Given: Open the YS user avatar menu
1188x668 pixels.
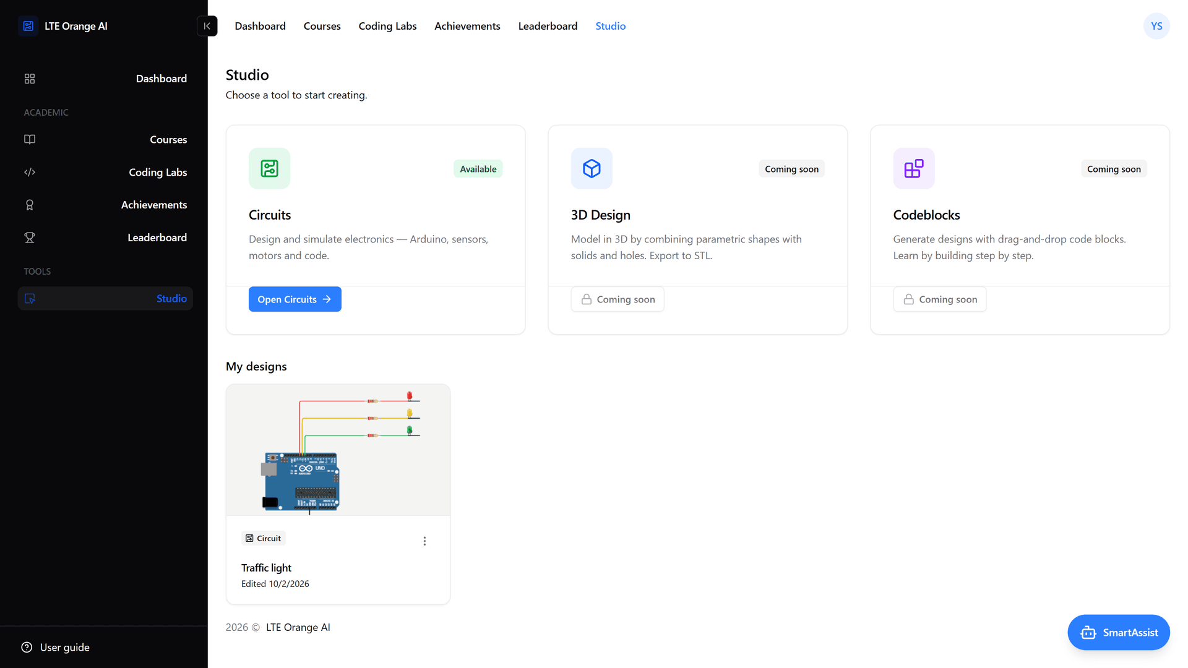Looking at the screenshot, I should click(1156, 26).
